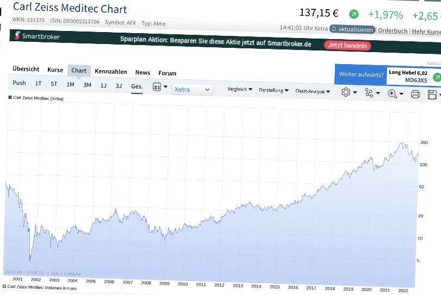Viewport: 441px width, 295px height.
Task: Select the Ges. total time range
Action: click(136, 86)
